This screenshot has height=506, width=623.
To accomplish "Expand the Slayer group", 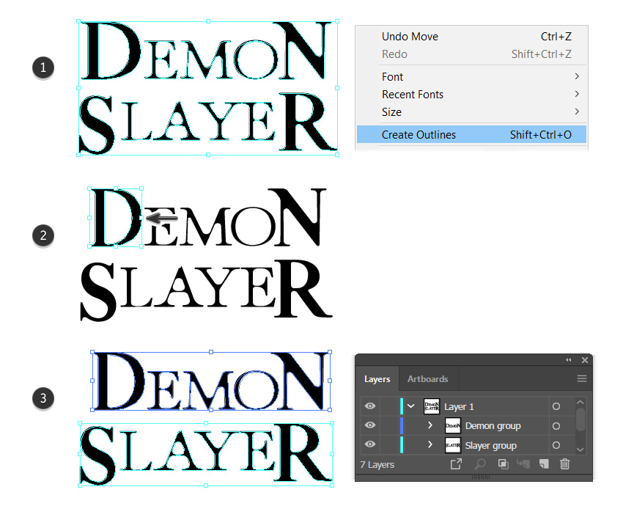I will pyautogui.click(x=430, y=444).
